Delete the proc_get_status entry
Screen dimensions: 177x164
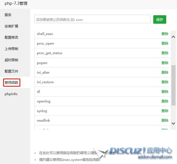pos(165,53)
